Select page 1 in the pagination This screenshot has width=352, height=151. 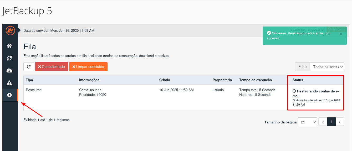coord(331,122)
